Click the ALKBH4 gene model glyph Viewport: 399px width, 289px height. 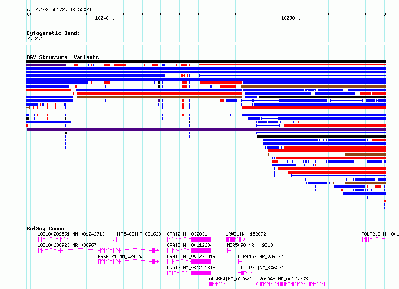point(218,284)
